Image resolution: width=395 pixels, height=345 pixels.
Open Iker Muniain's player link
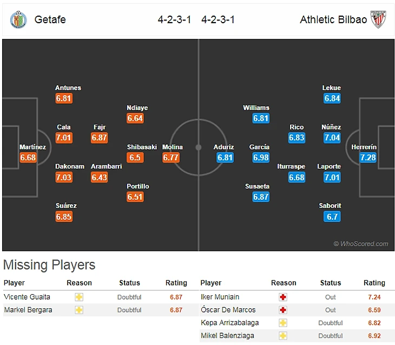click(x=220, y=297)
